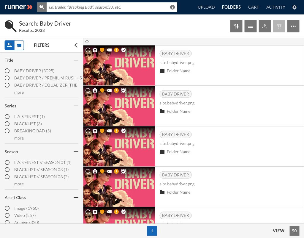Open the more options ellipsis button

click(x=293, y=26)
